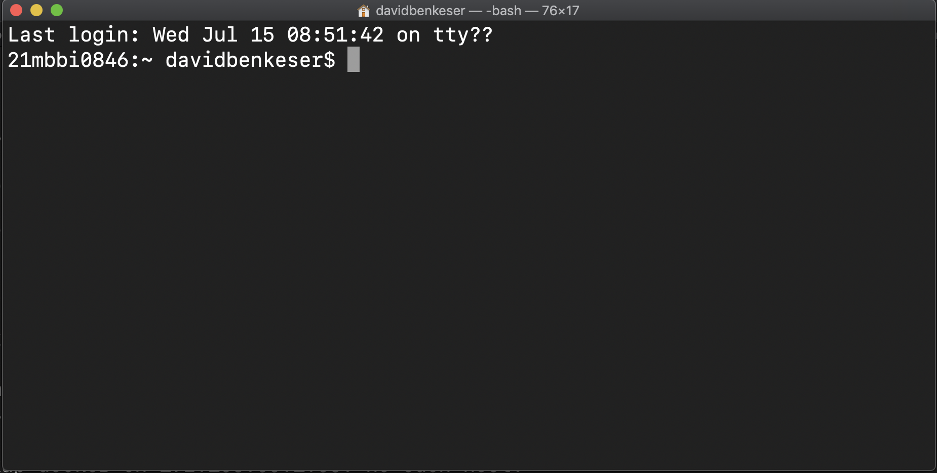Toggle full screen with the green traffic light

[57, 10]
